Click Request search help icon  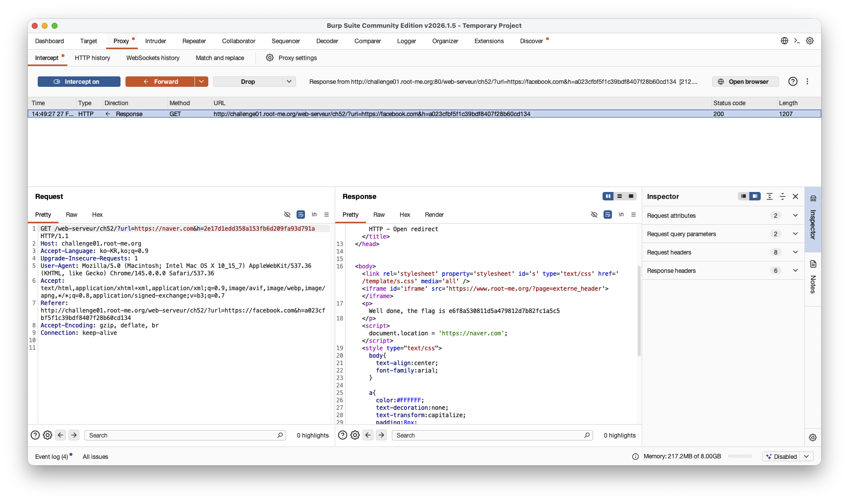(x=35, y=435)
